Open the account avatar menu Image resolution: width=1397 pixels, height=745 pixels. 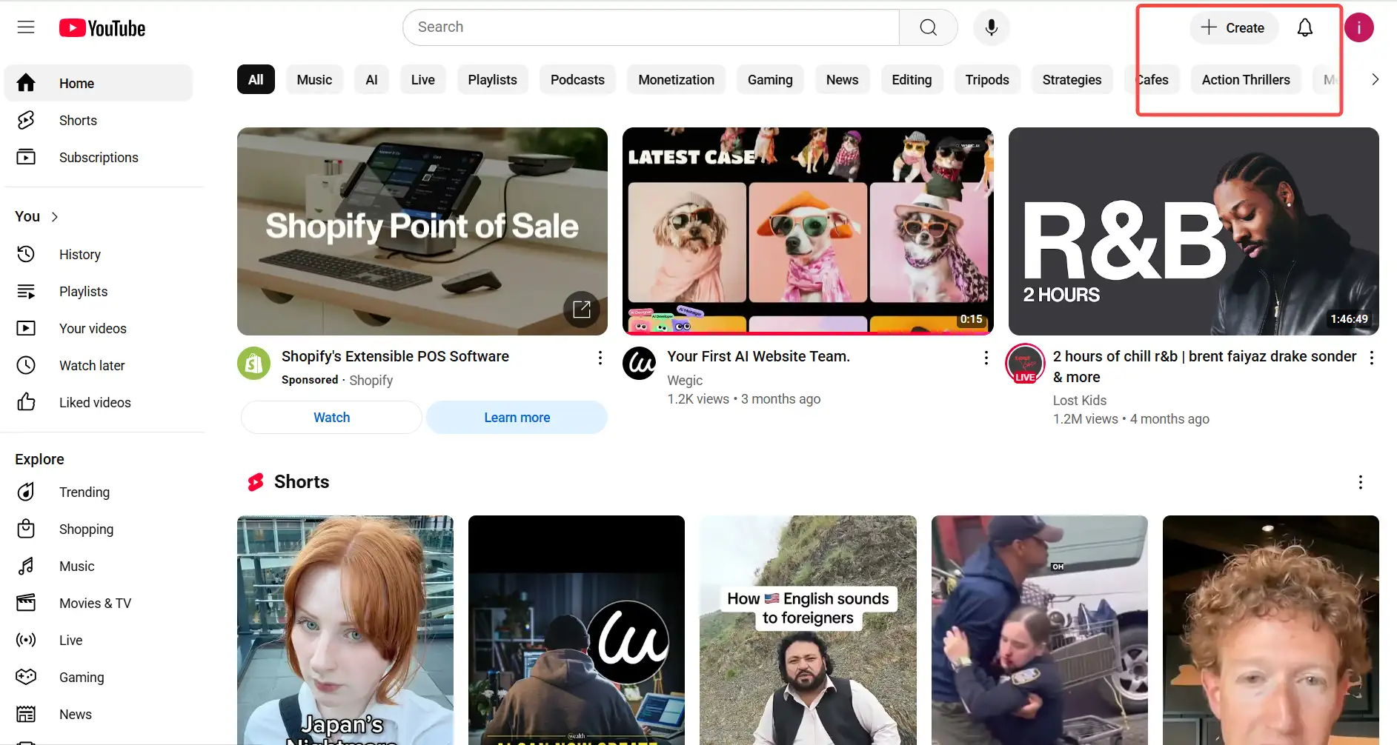point(1358,27)
